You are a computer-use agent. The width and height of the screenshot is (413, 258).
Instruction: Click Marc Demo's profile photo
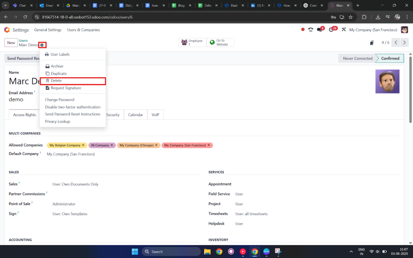387,81
